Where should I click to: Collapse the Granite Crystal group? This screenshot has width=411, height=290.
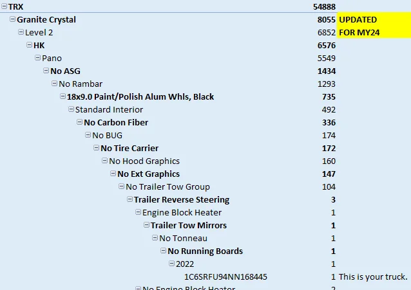[13, 19]
